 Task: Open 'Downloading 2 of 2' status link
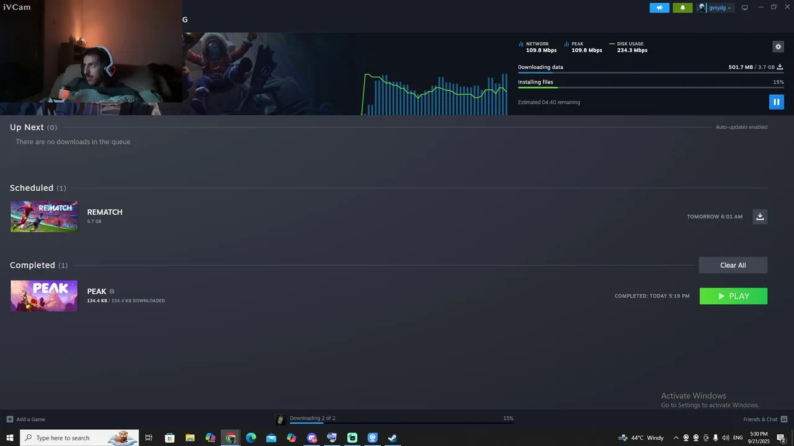click(x=313, y=418)
